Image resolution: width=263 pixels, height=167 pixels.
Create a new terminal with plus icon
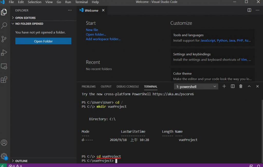[224, 86]
